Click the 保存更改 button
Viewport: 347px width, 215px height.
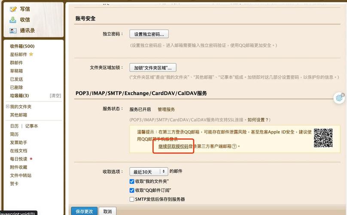[84, 211]
